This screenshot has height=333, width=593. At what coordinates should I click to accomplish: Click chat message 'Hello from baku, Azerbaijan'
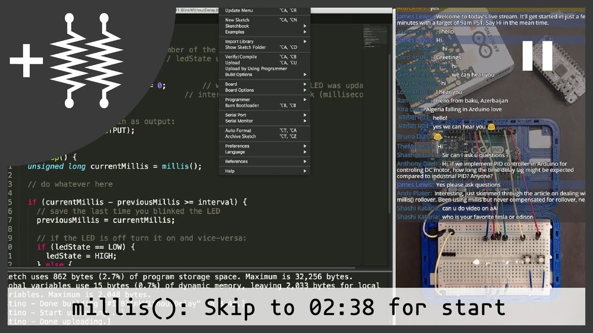coord(472,100)
